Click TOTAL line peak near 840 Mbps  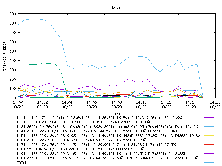click(34, 19)
